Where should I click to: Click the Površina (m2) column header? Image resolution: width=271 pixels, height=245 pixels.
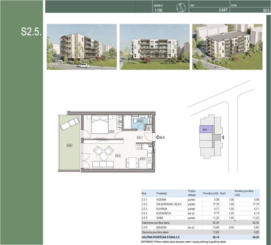pos(210,193)
